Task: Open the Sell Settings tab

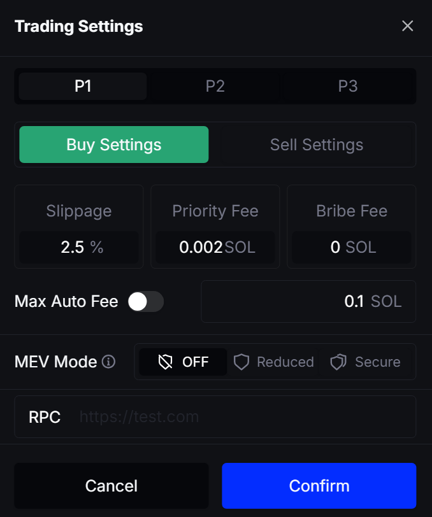Action: coord(317,145)
